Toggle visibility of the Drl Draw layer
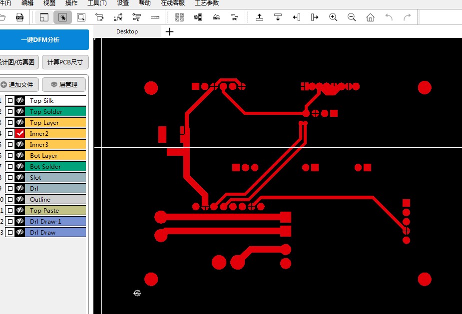This screenshot has height=314, width=462. click(x=20, y=232)
